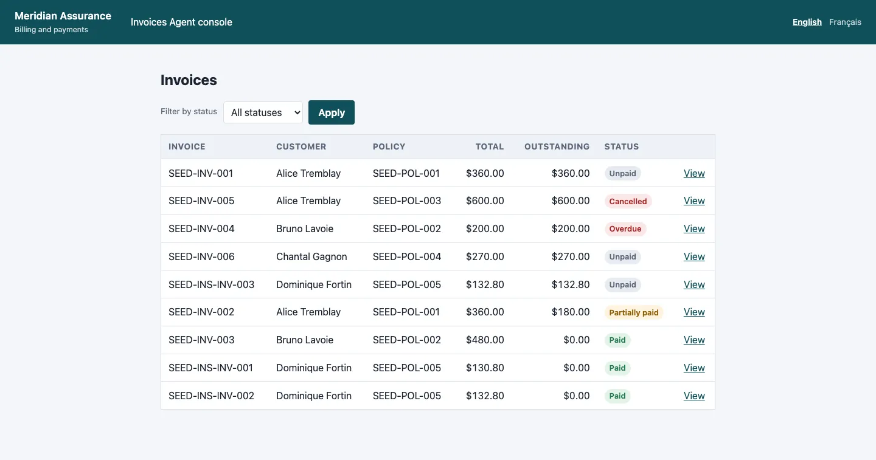The width and height of the screenshot is (876, 460).
Task: Click the Filter by status label
Action: click(189, 112)
